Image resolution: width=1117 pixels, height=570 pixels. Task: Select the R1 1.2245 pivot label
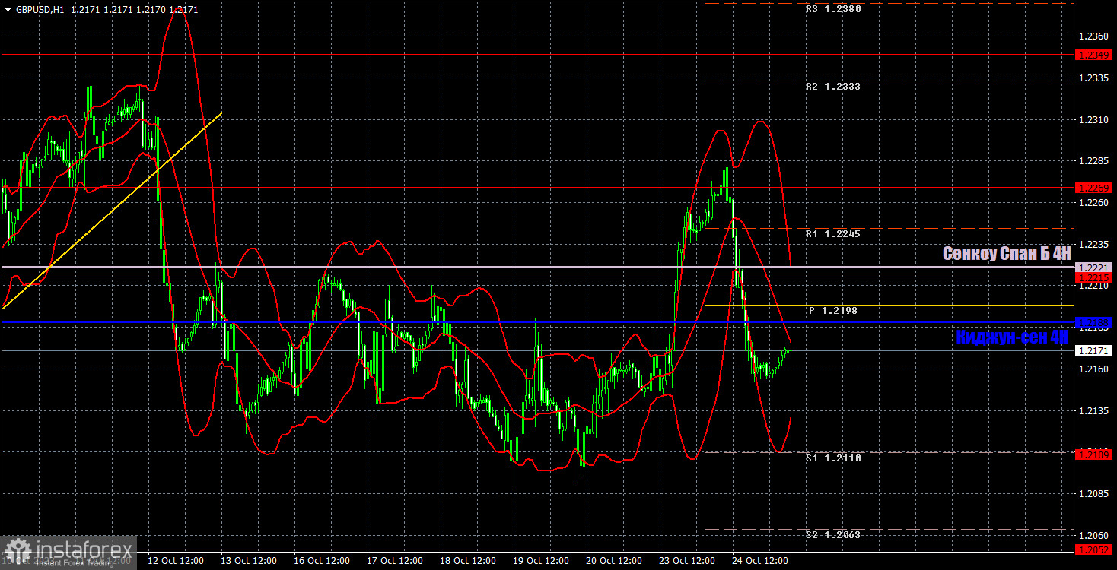(x=834, y=234)
